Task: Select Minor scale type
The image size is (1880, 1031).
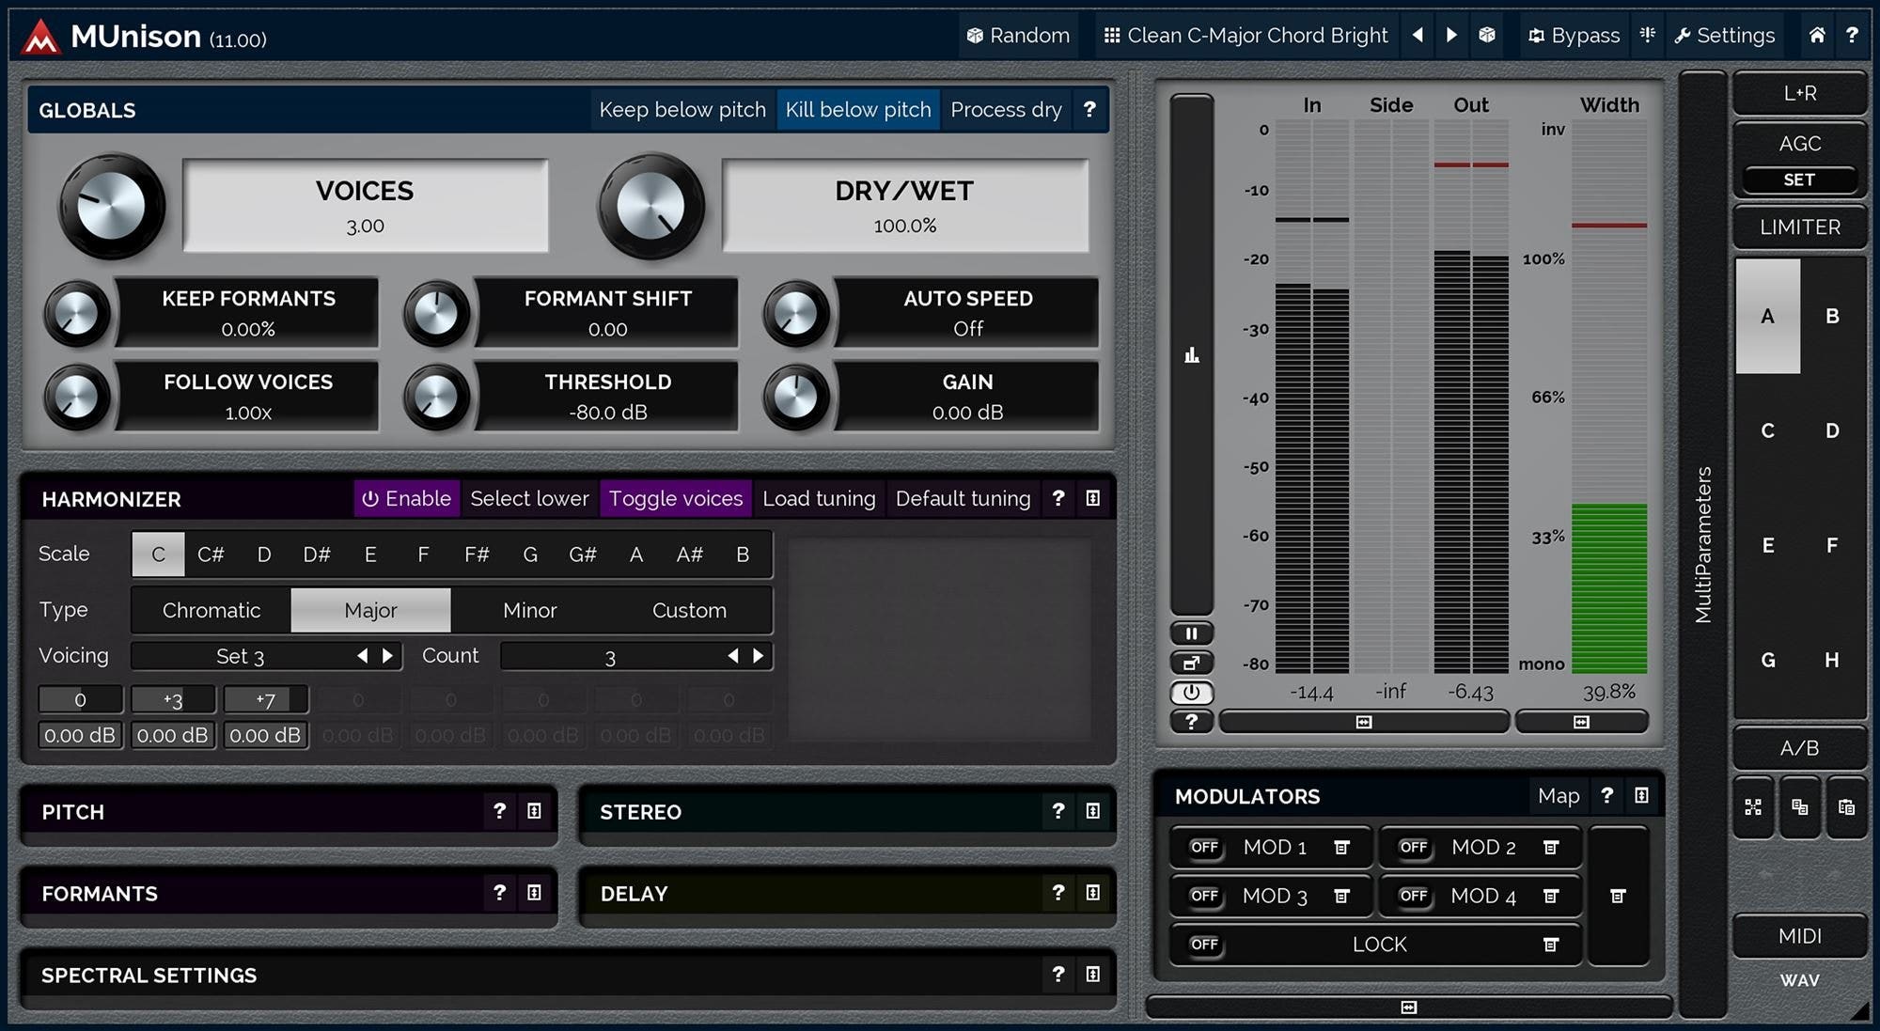Action: 530,611
